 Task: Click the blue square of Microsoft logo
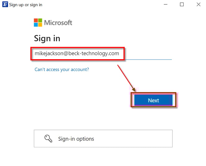(x=36, y=25)
